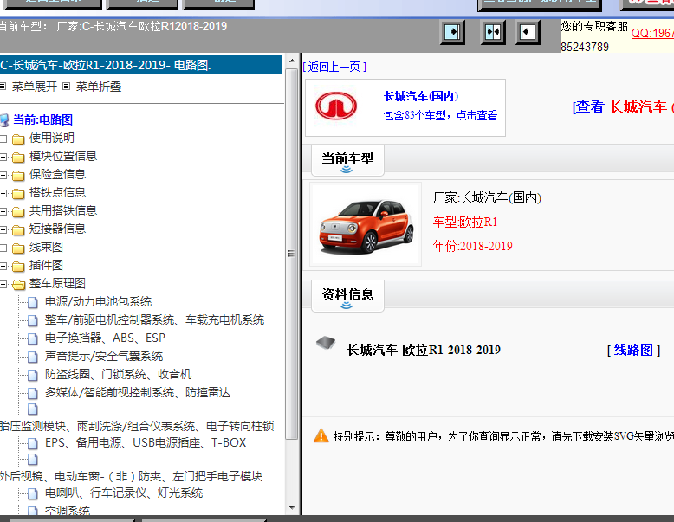Screen dimensions: 674x522
Task: Open 胎压监测模块、雨刮洗涤/组合仪表系统 diagram
Action: click(x=137, y=426)
